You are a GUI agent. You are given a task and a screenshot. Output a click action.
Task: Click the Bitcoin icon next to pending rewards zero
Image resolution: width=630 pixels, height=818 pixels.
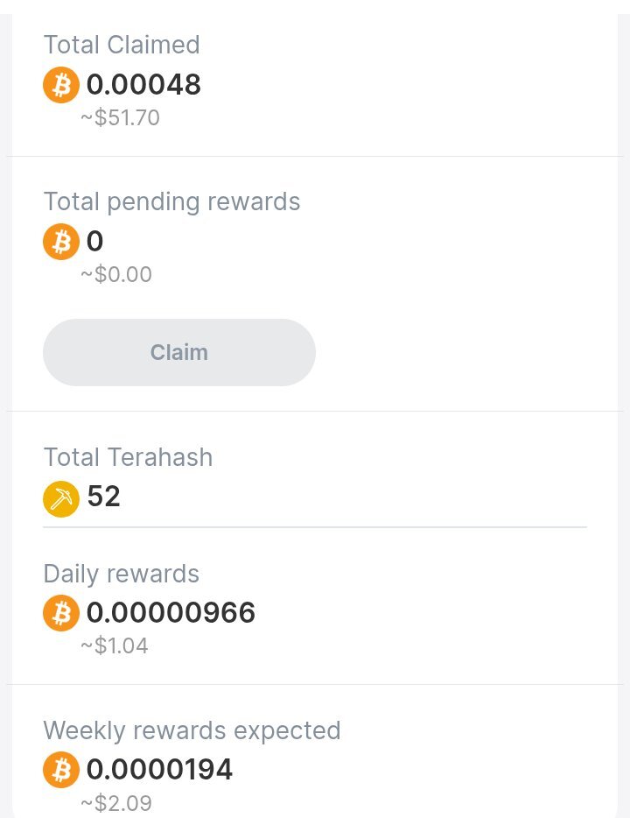coord(61,242)
